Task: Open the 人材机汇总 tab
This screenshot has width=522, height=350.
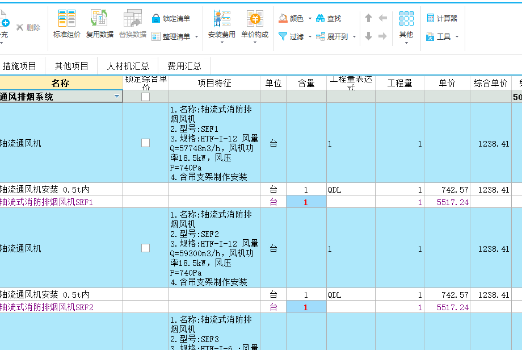Action: pos(128,66)
